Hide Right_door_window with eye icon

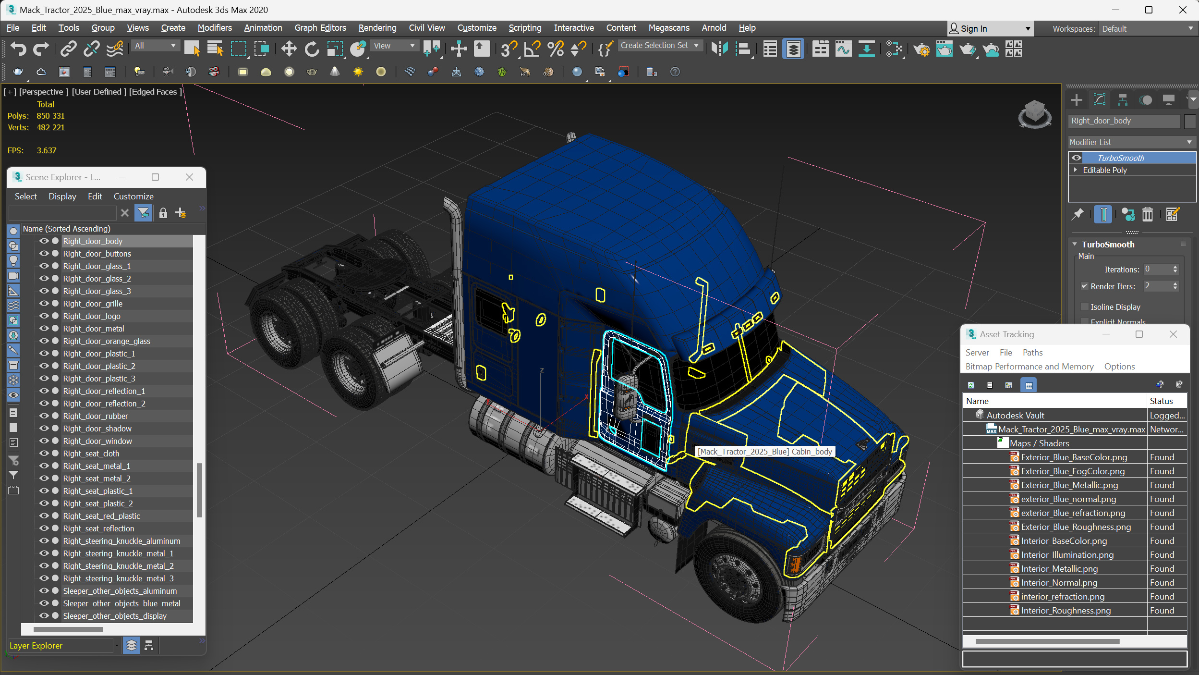pos(44,441)
